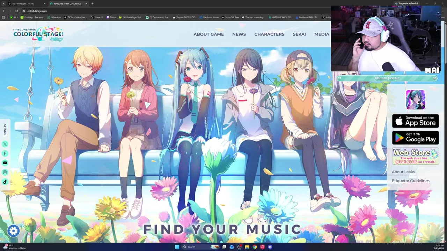Open the Windows Start menu
Viewport: 447px width, 251px height.
point(177,247)
